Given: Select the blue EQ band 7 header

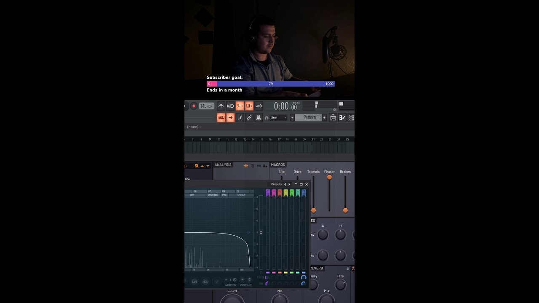Looking at the screenshot, I should tap(304, 193).
